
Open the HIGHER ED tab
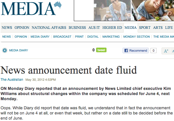(x=112, y=28)
